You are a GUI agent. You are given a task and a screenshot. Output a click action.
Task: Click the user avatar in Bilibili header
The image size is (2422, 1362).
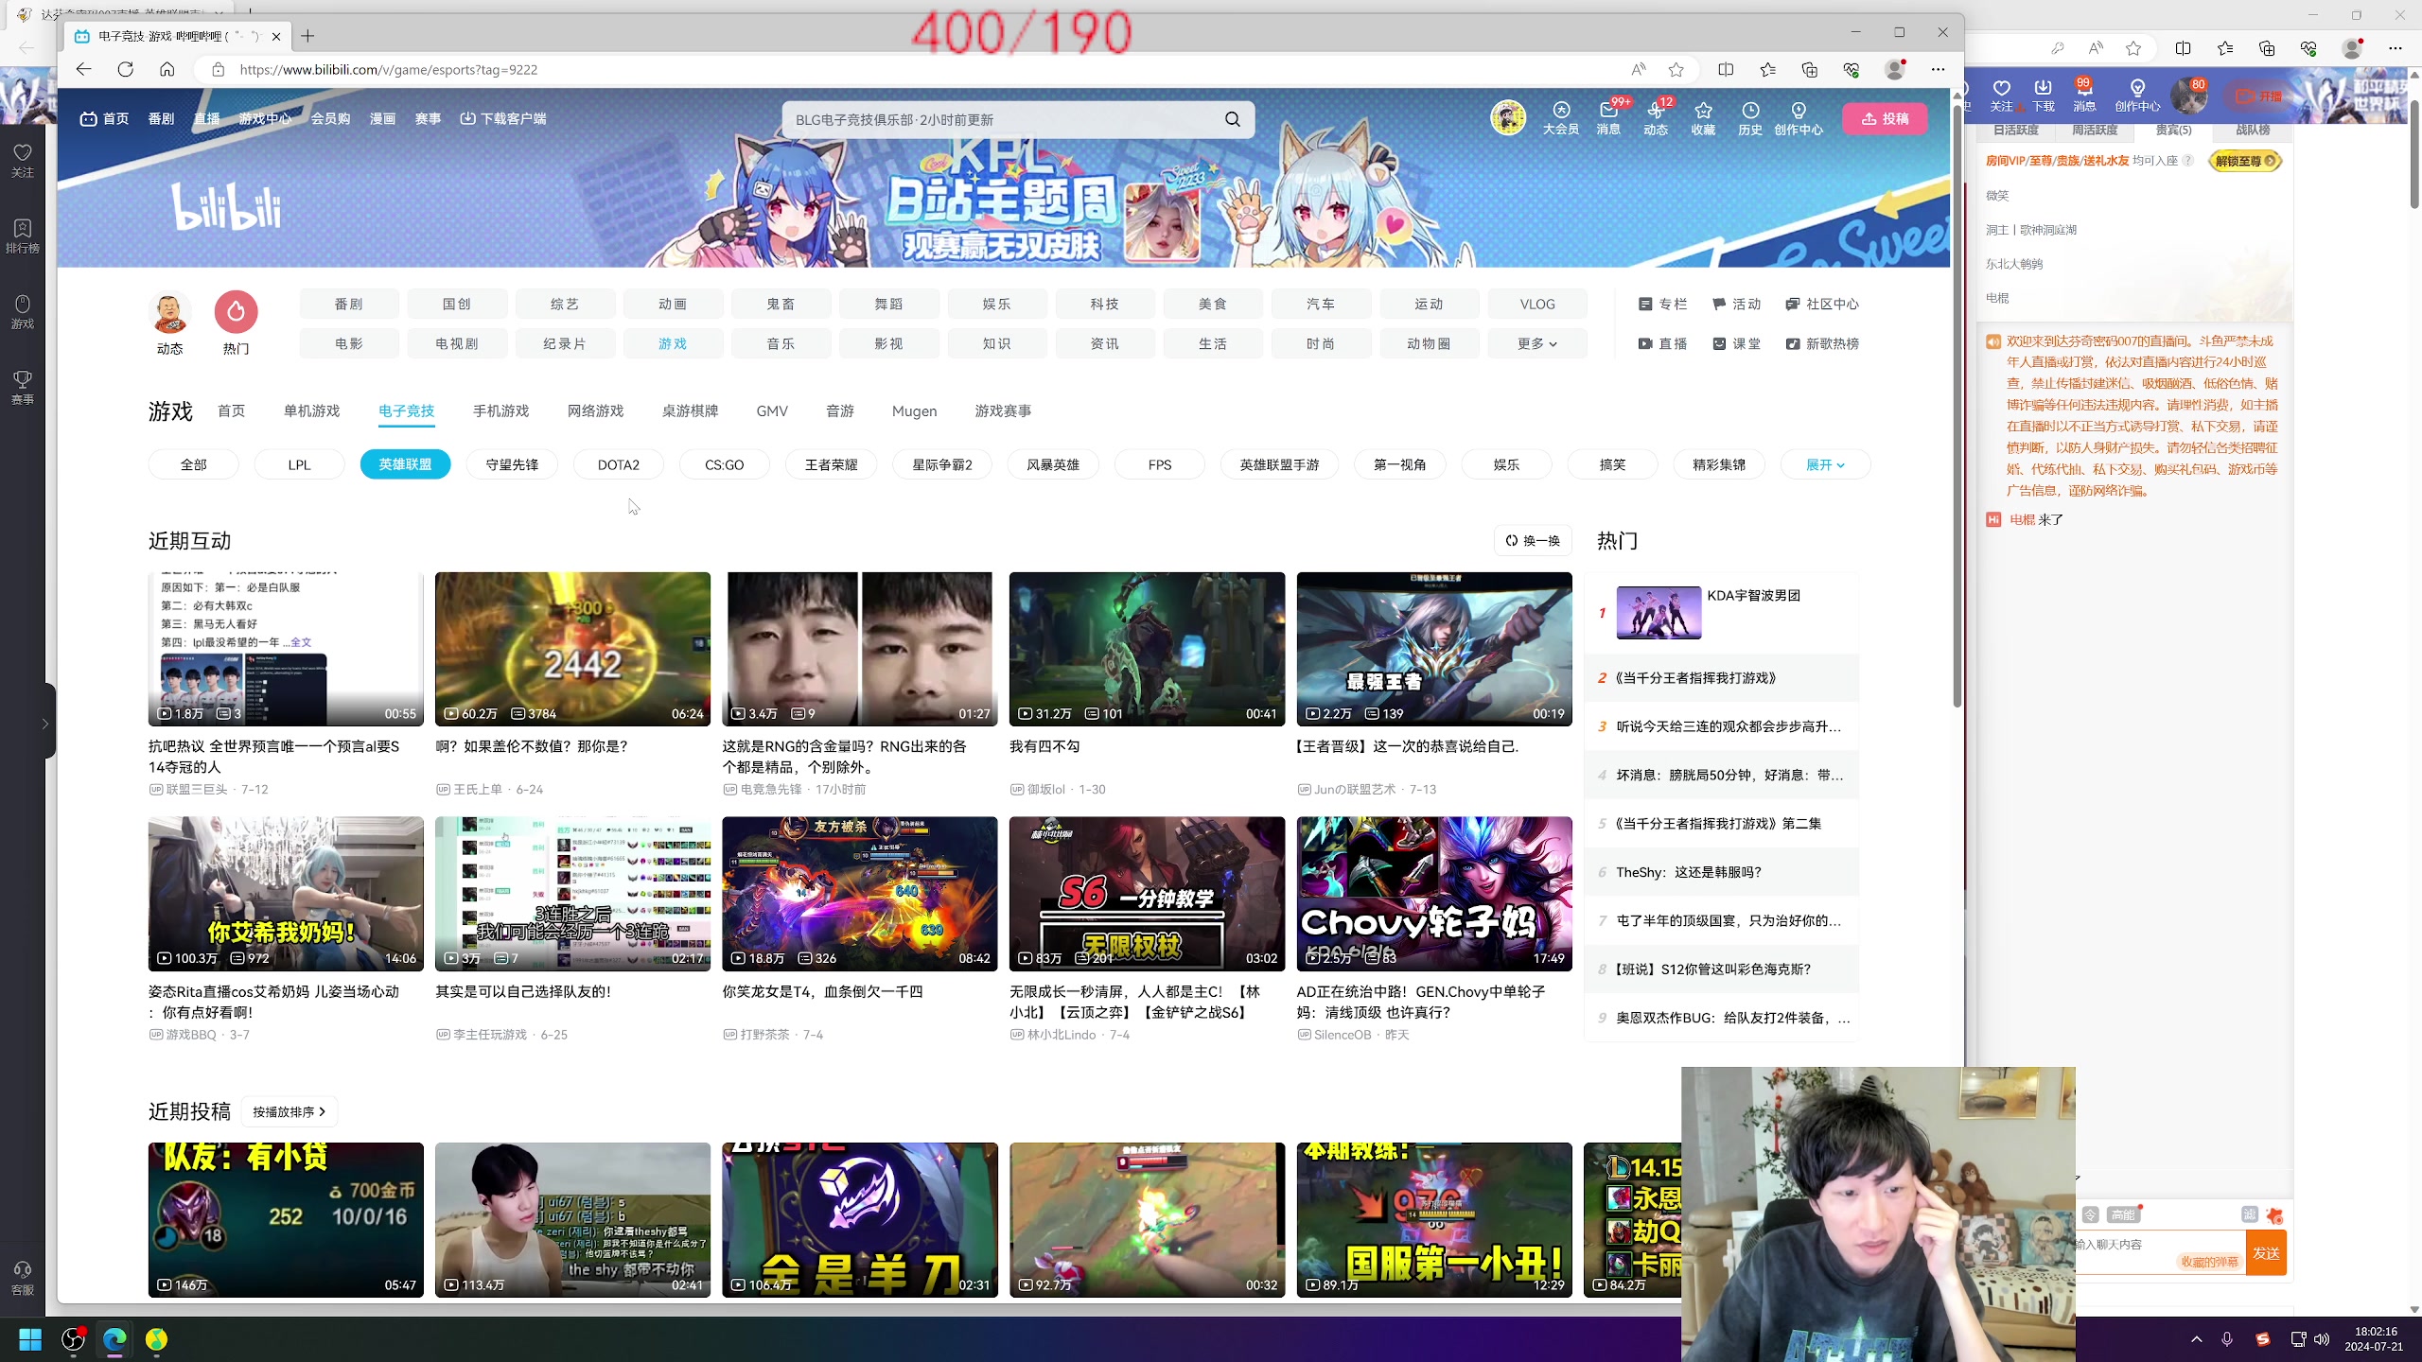(1508, 118)
